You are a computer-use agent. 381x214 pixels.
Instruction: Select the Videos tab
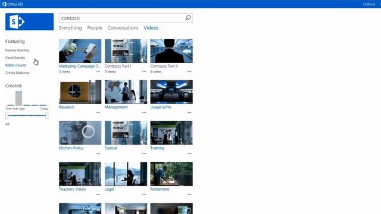pos(151,28)
